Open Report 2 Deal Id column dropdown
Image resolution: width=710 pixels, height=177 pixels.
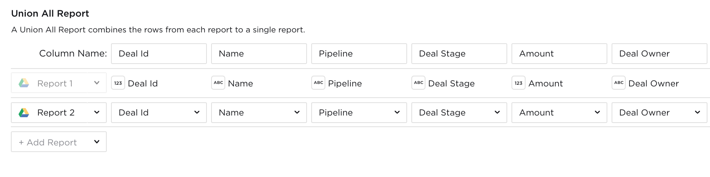pyautogui.click(x=159, y=113)
